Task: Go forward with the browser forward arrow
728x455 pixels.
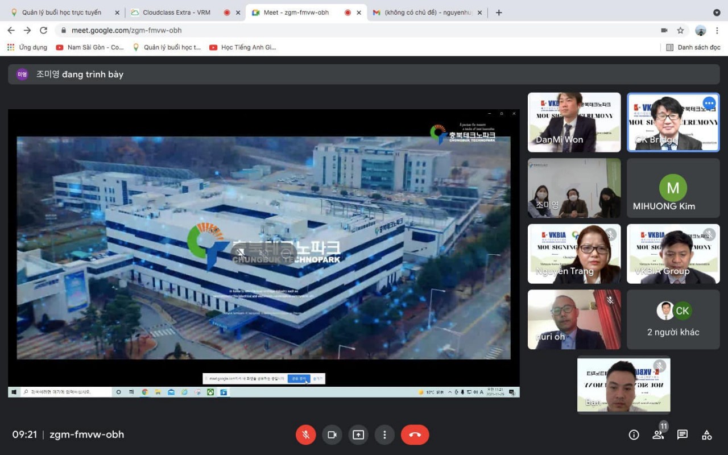Action: tap(27, 30)
